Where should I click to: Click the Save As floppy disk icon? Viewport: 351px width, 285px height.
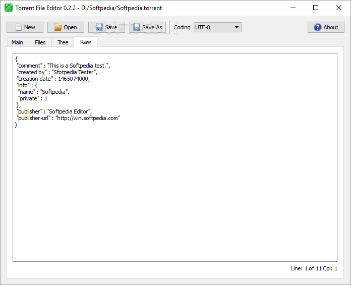click(x=136, y=27)
